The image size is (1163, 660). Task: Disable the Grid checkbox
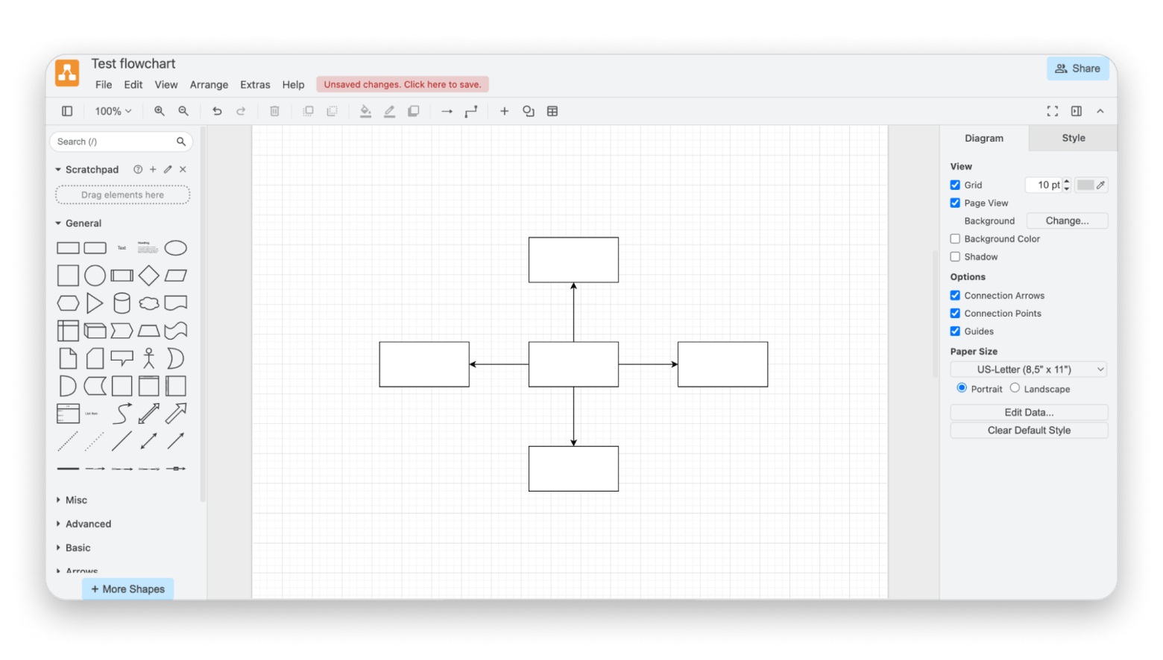(x=955, y=185)
